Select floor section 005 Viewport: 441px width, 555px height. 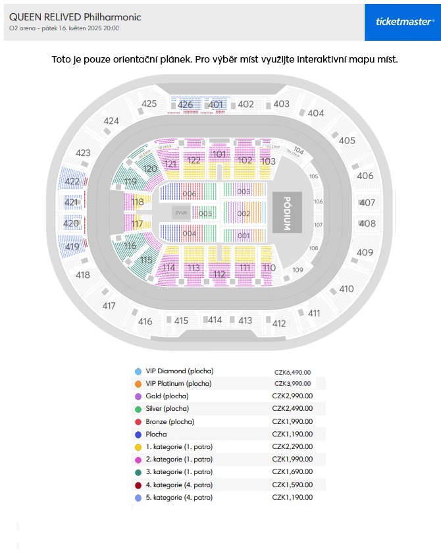[x=205, y=213]
